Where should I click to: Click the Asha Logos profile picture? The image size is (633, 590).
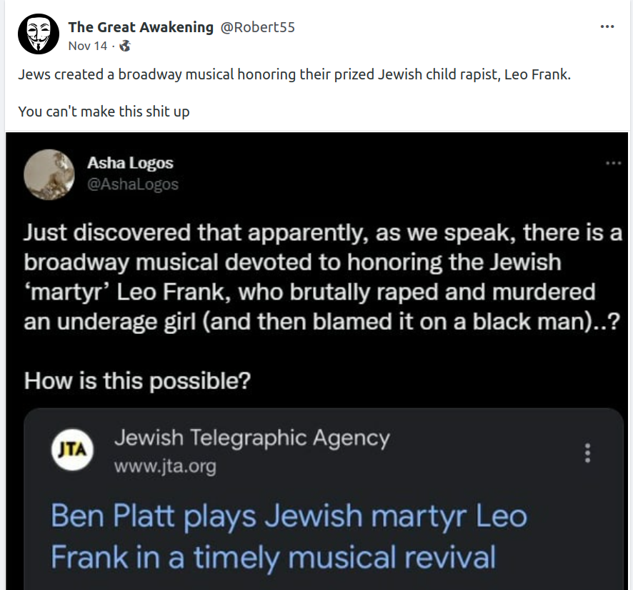49,174
